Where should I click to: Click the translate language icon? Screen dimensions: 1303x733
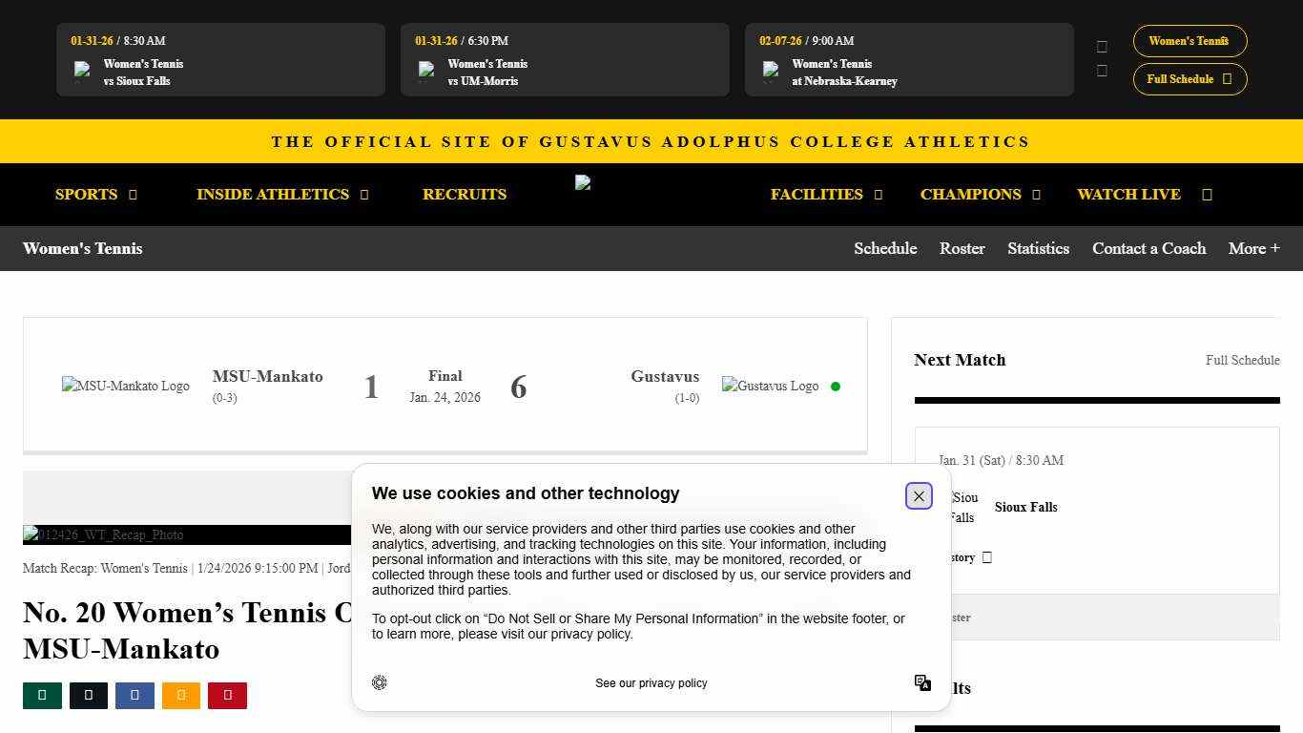(x=922, y=682)
